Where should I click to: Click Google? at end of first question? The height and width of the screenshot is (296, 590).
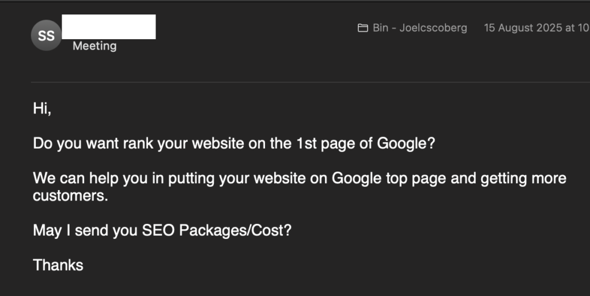pos(406,143)
